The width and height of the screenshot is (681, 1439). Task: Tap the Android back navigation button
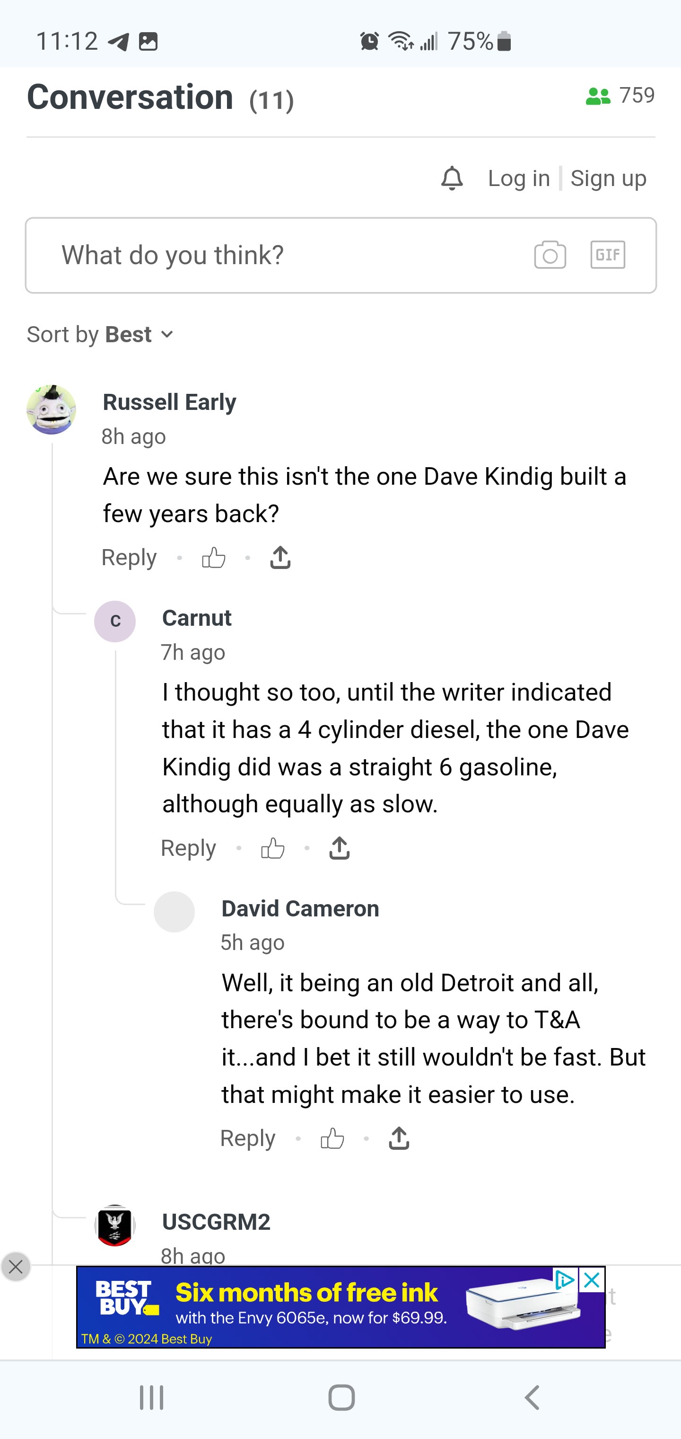click(x=532, y=1398)
